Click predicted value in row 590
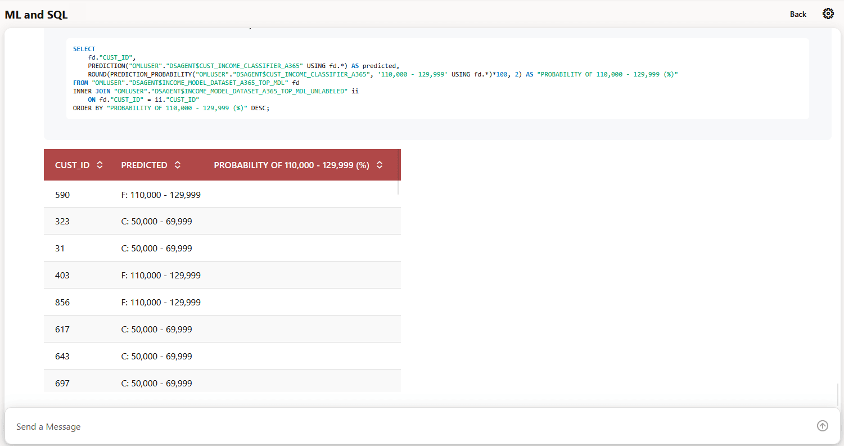The image size is (844, 446). (x=161, y=195)
